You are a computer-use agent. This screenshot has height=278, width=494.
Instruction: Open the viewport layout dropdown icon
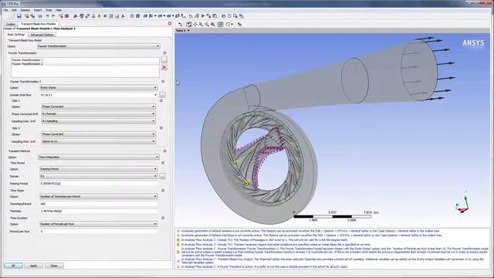tap(230, 24)
